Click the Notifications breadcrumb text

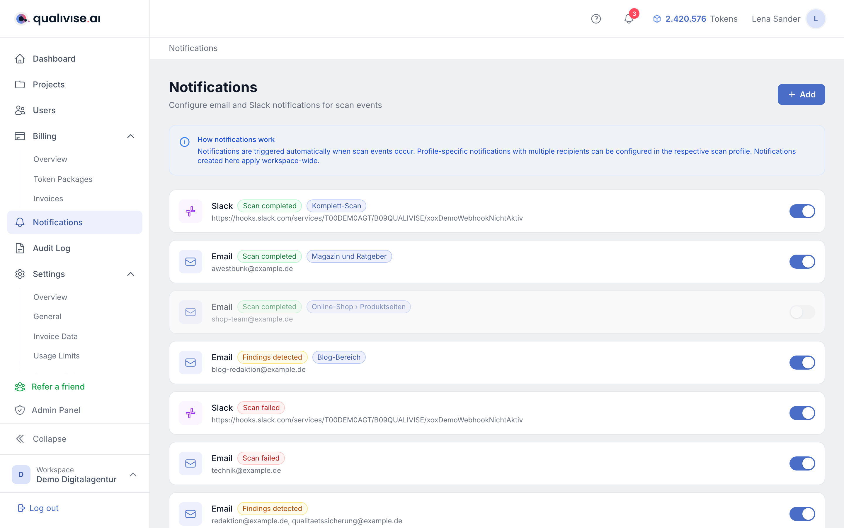[x=193, y=48]
